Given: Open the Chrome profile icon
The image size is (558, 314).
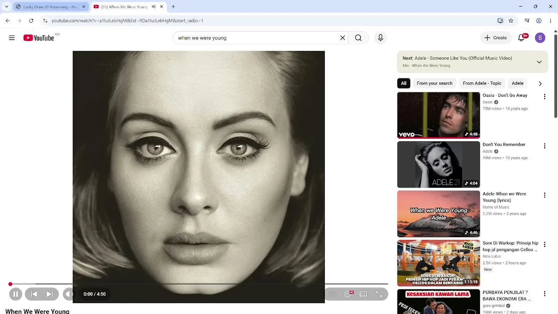Looking at the screenshot, I should tap(539, 20).
